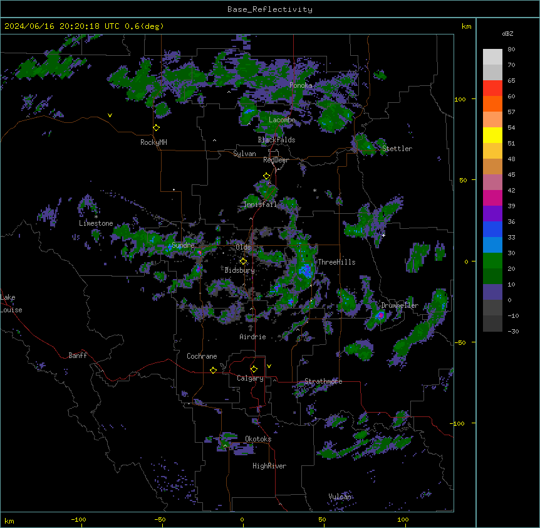This screenshot has width=540, height=528.
Task: Click the RedDeer city label
Action: point(276,160)
